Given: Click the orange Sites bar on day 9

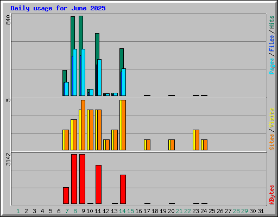Looking at the screenshot, I should pyautogui.click(x=83, y=125).
